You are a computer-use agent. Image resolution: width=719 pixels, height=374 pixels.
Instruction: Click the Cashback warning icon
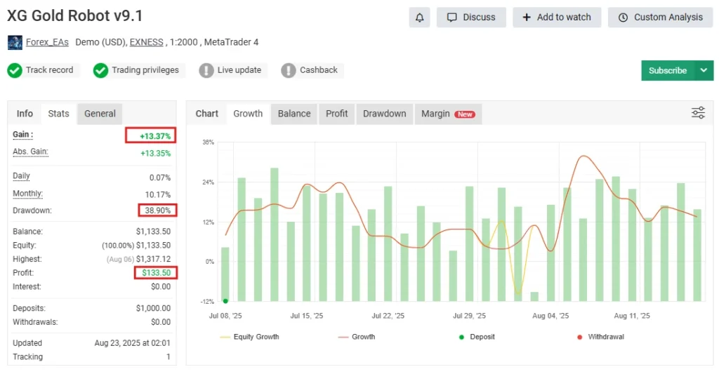[x=289, y=70]
